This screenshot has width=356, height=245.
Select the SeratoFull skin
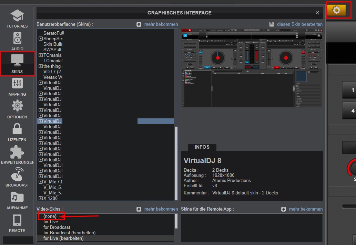53,33
